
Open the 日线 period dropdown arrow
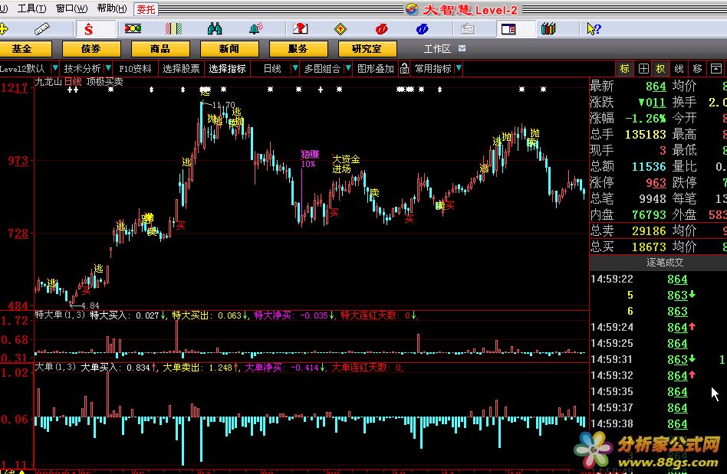pyautogui.click(x=295, y=68)
